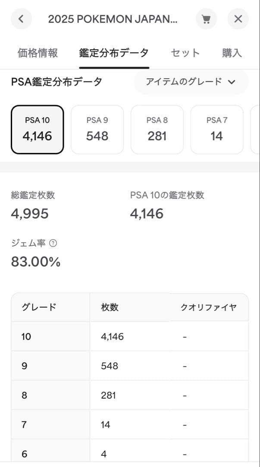
Task: Select the PSA 7 grade card
Action: point(217,129)
